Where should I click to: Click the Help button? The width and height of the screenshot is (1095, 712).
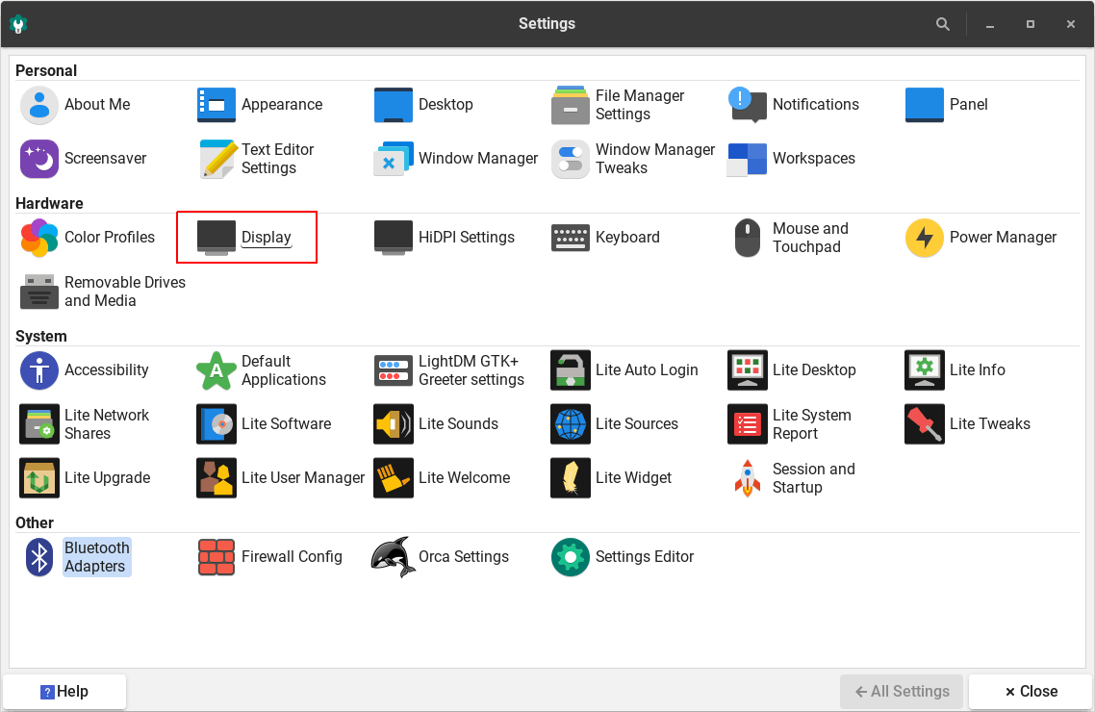tap(64, 691)
